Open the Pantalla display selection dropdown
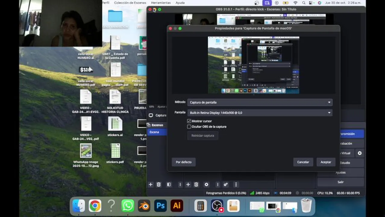 [x=260, y=113]
